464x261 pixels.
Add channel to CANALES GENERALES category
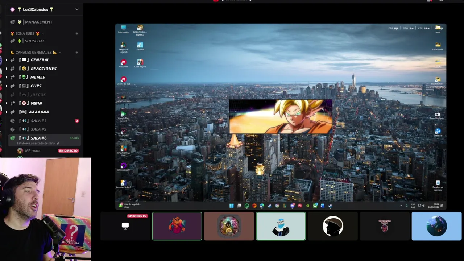77,52
